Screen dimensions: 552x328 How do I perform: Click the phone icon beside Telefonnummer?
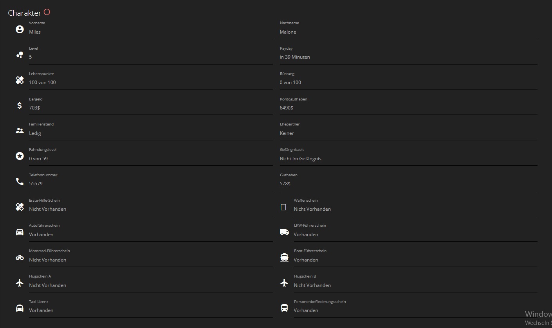20,181
